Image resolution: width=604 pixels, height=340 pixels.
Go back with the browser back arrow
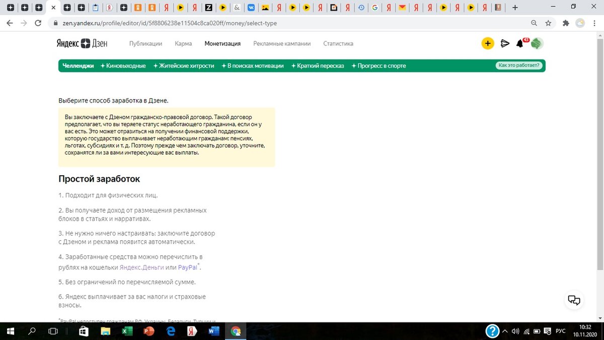(10, 23)
